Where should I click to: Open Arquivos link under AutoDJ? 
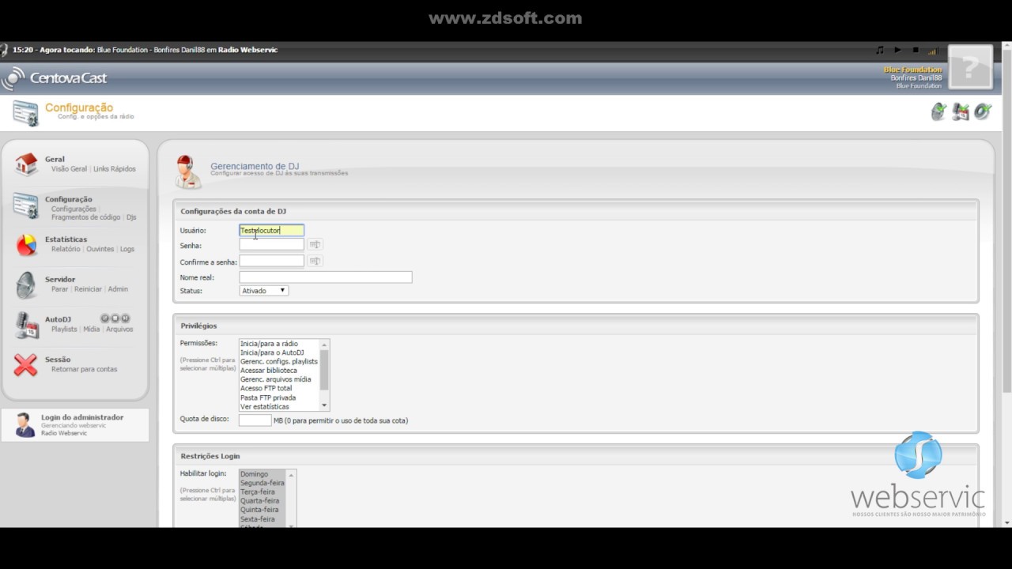point(119,330)
